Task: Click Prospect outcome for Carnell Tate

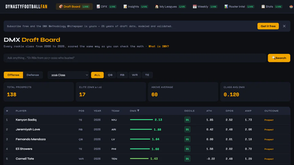Action: (x=269, y=159)
